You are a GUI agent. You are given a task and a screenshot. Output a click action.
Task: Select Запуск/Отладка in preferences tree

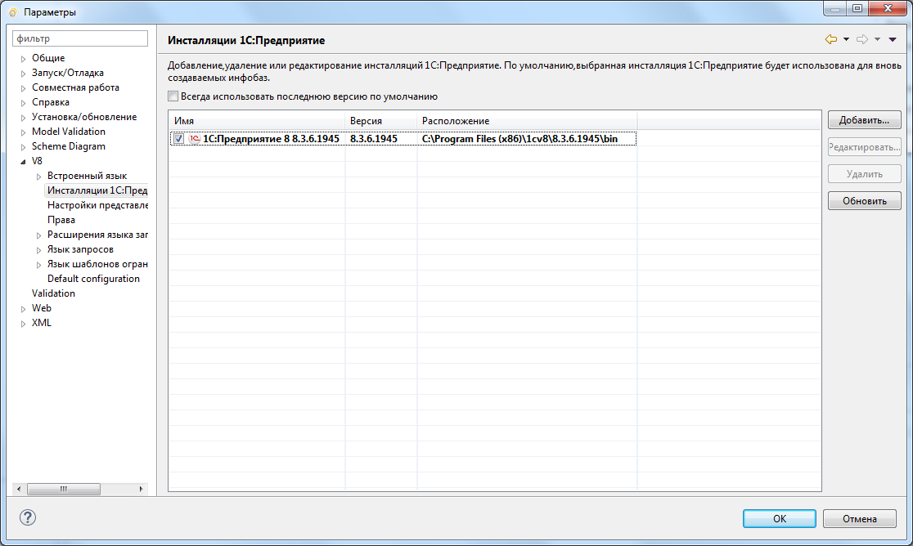pyautogui.click(x=68, y=73)
